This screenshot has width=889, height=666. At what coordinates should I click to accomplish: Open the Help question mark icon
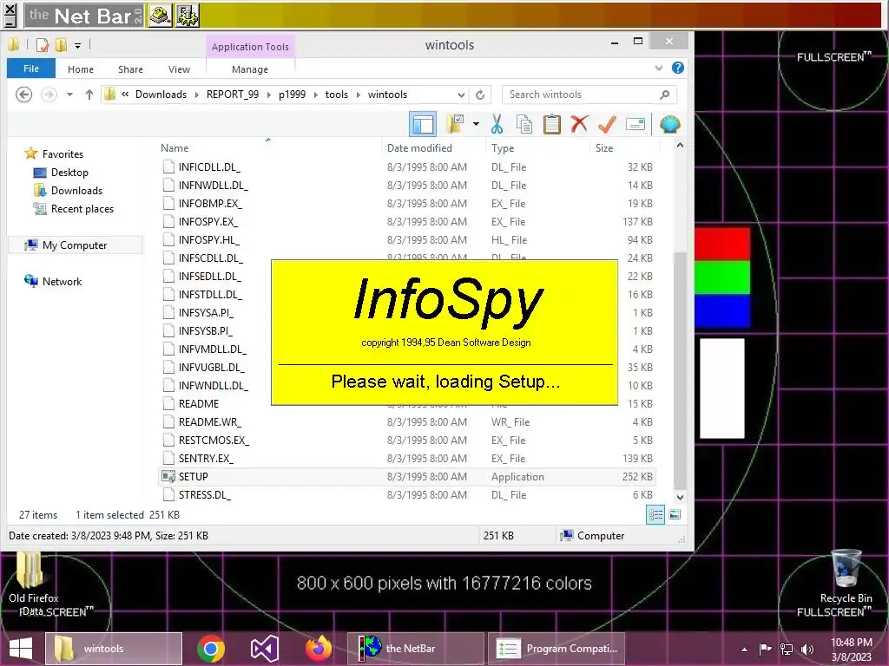tap(677, 68)
